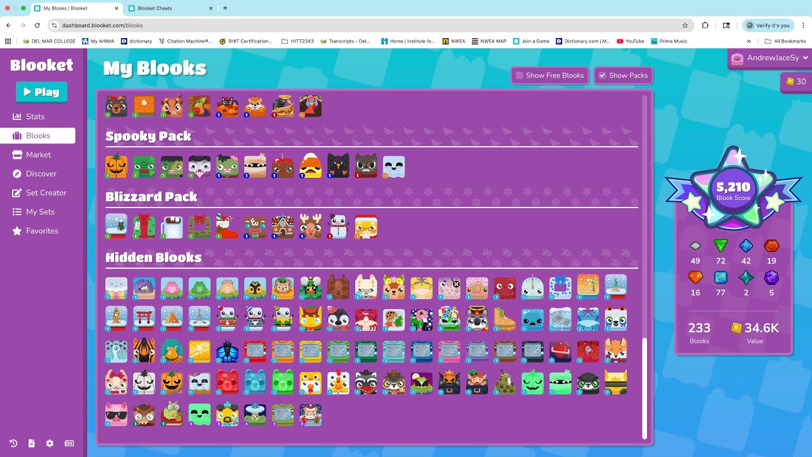This screenshot has height=457, width=812.
Task: Select the Werewolf blook in Spooky Pack
Action: click(366, 166)
